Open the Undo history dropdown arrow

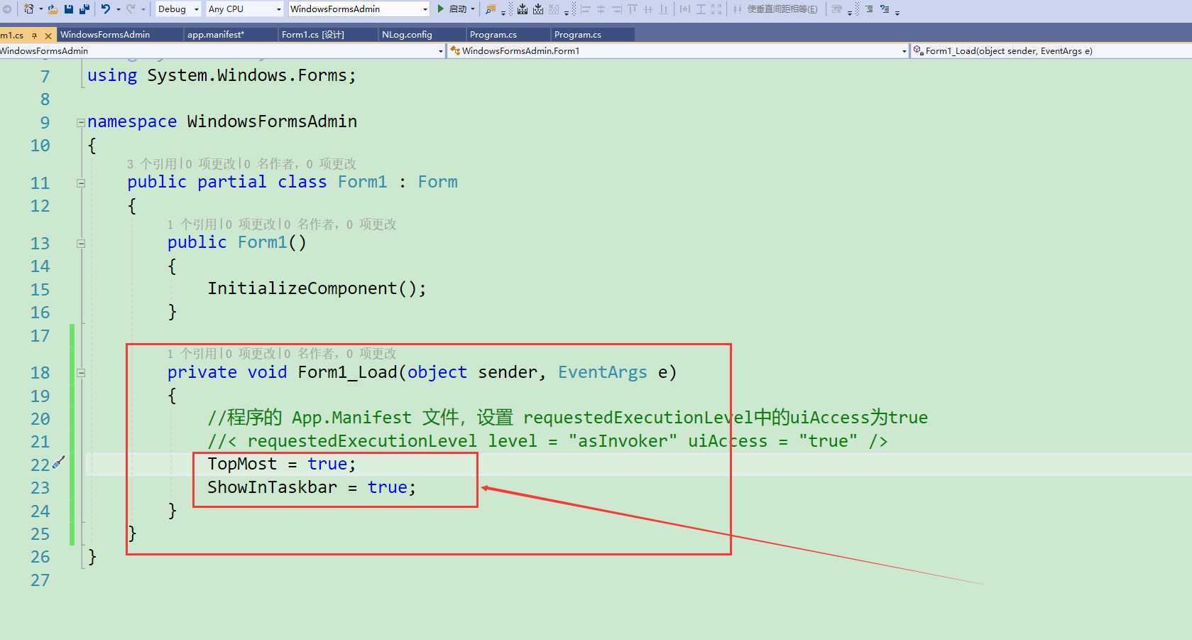118,9
